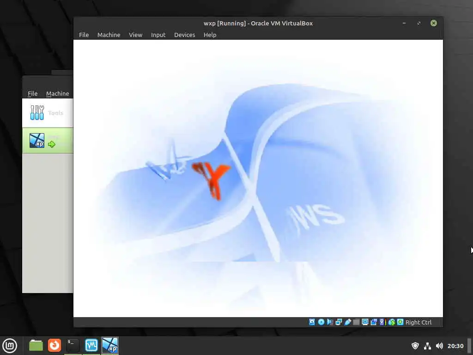Switch to the System Monitor taskbar item

click(x=91, y=345)
